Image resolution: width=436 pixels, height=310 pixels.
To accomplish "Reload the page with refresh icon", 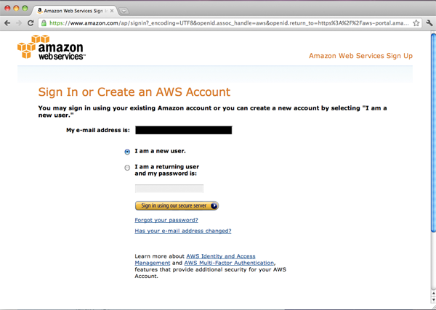I will 31,23.
